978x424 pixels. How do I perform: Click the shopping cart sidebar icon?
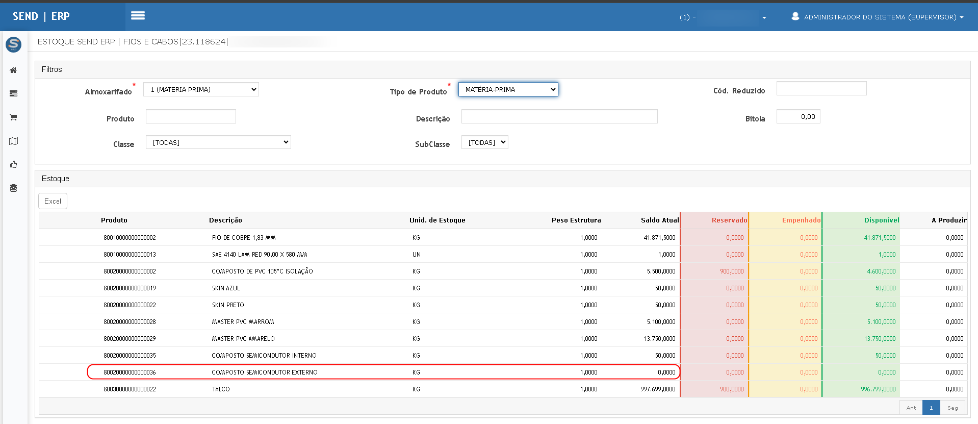(x=13, y=117)
